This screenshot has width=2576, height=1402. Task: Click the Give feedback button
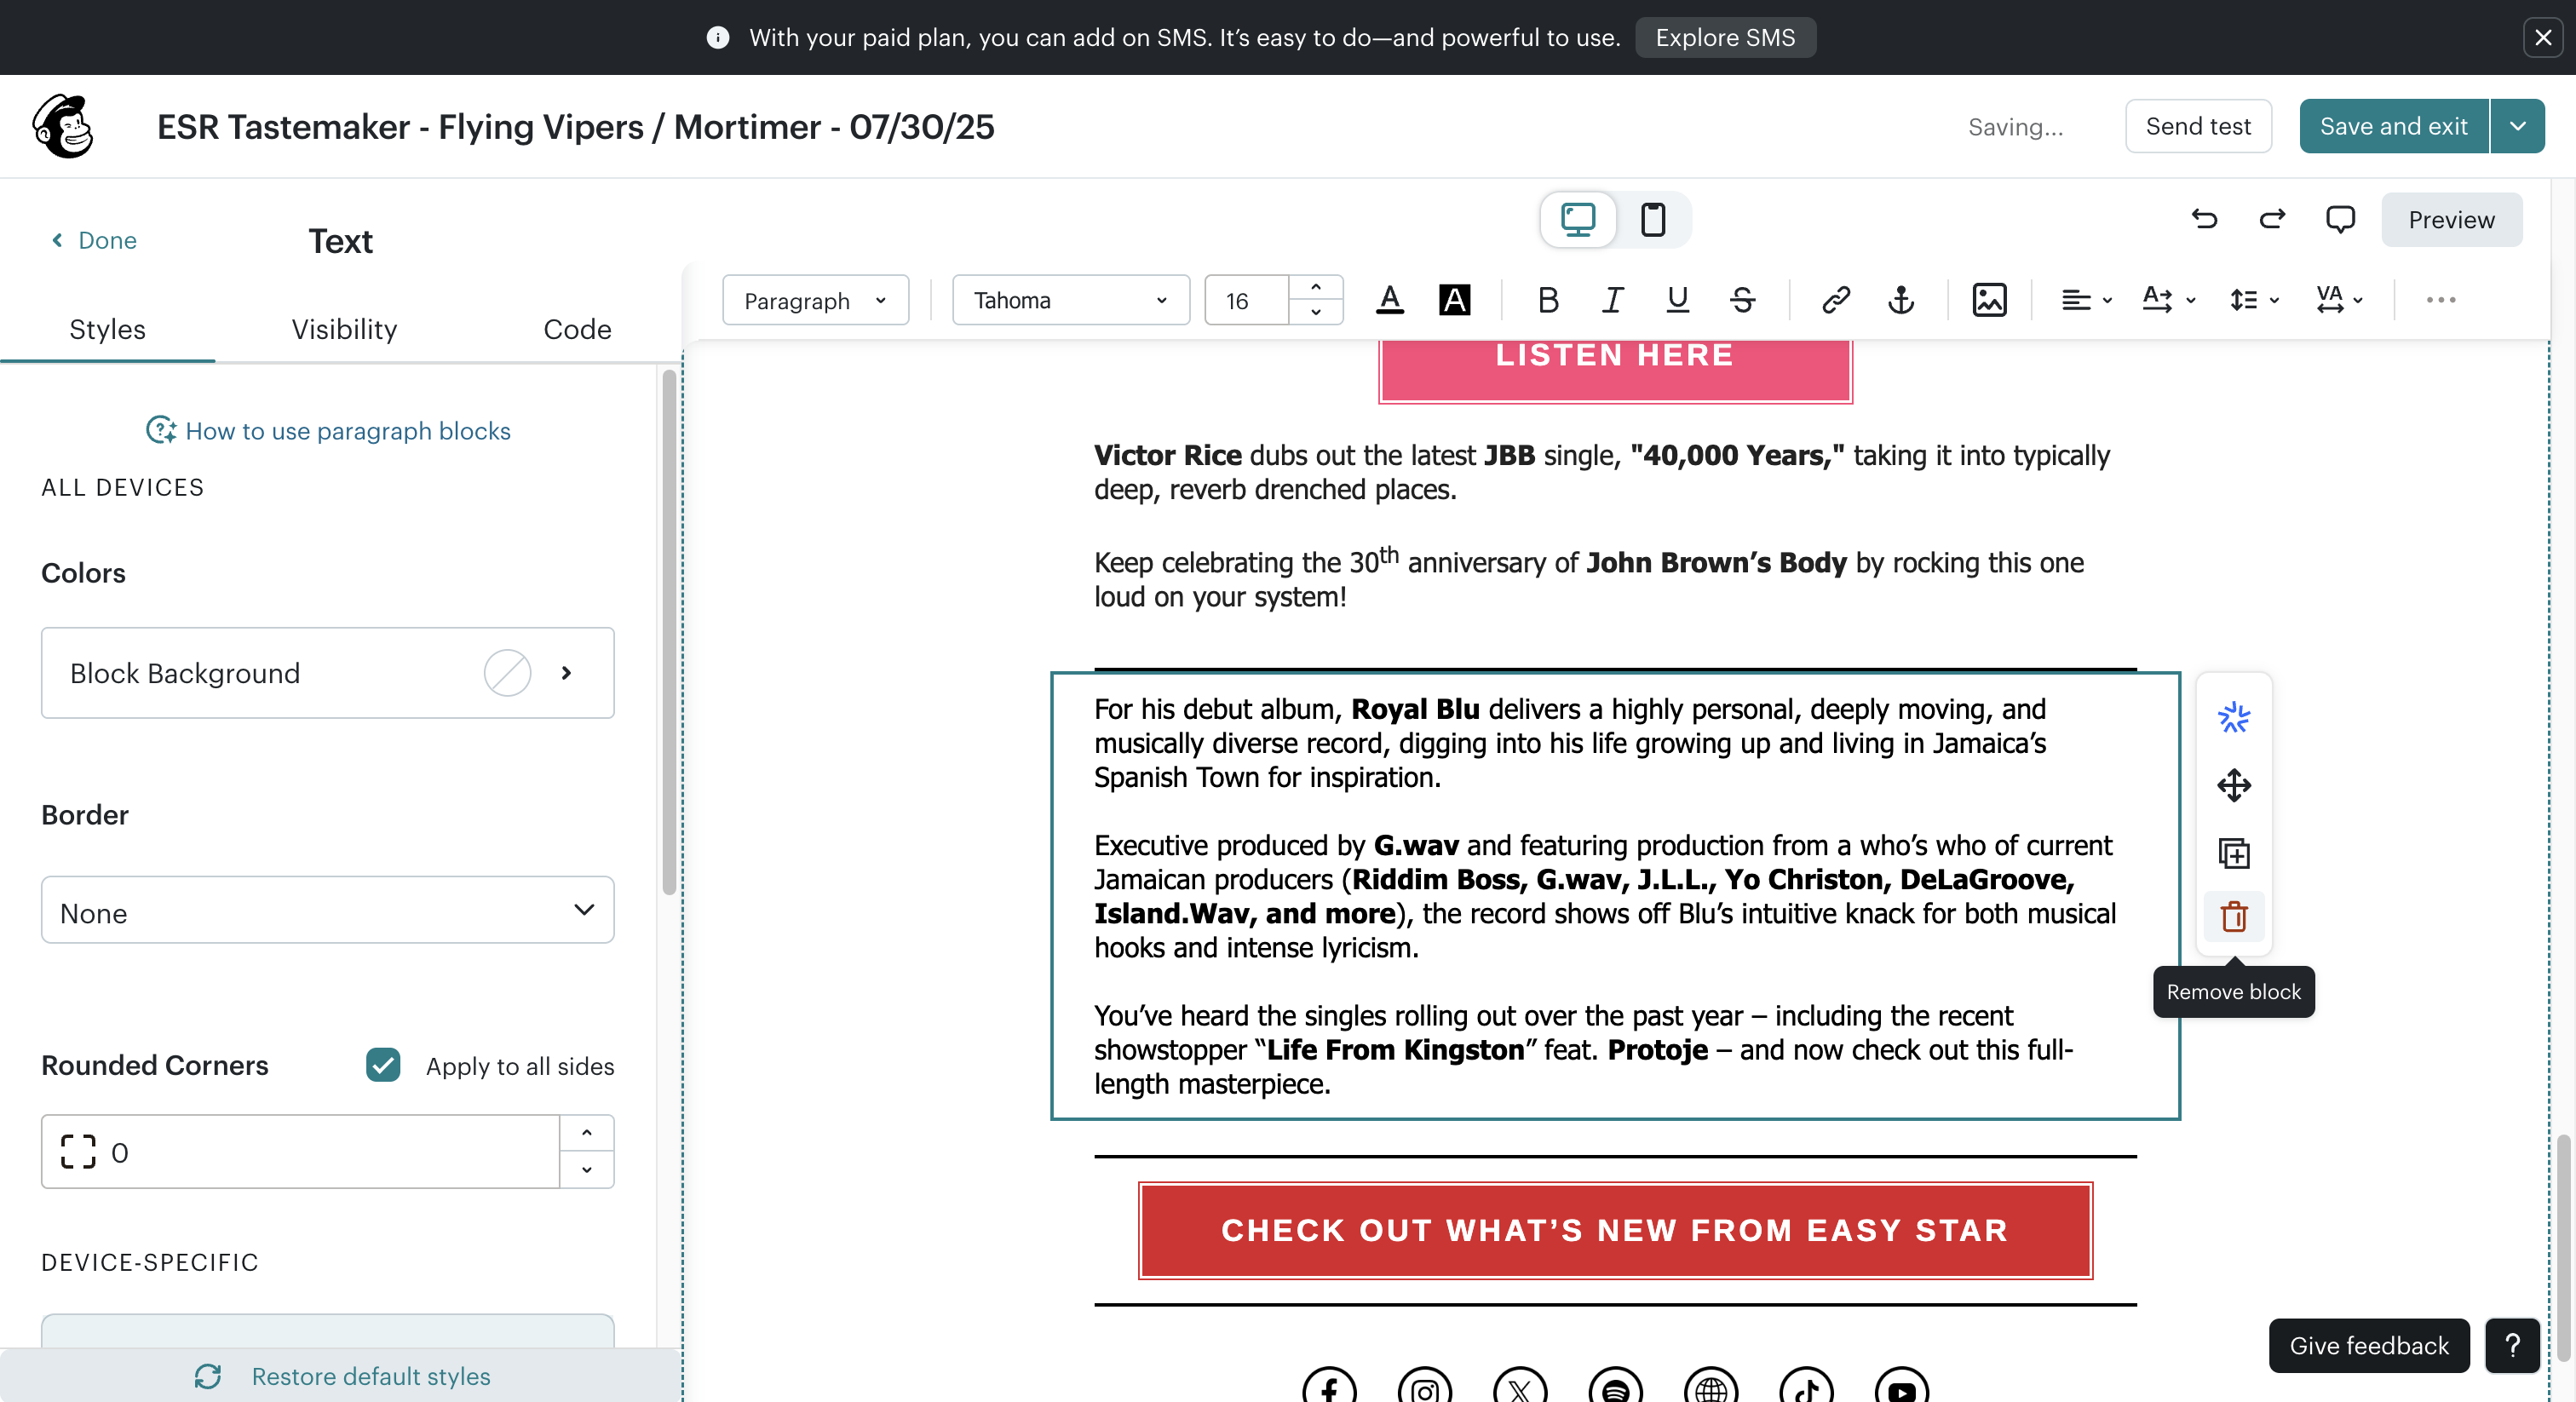pyautogui.click(x=2368, y=1345)
